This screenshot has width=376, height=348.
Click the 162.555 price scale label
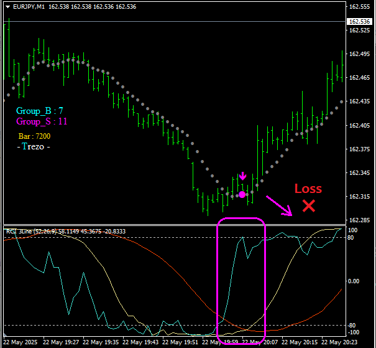click(x=359, y=7)
